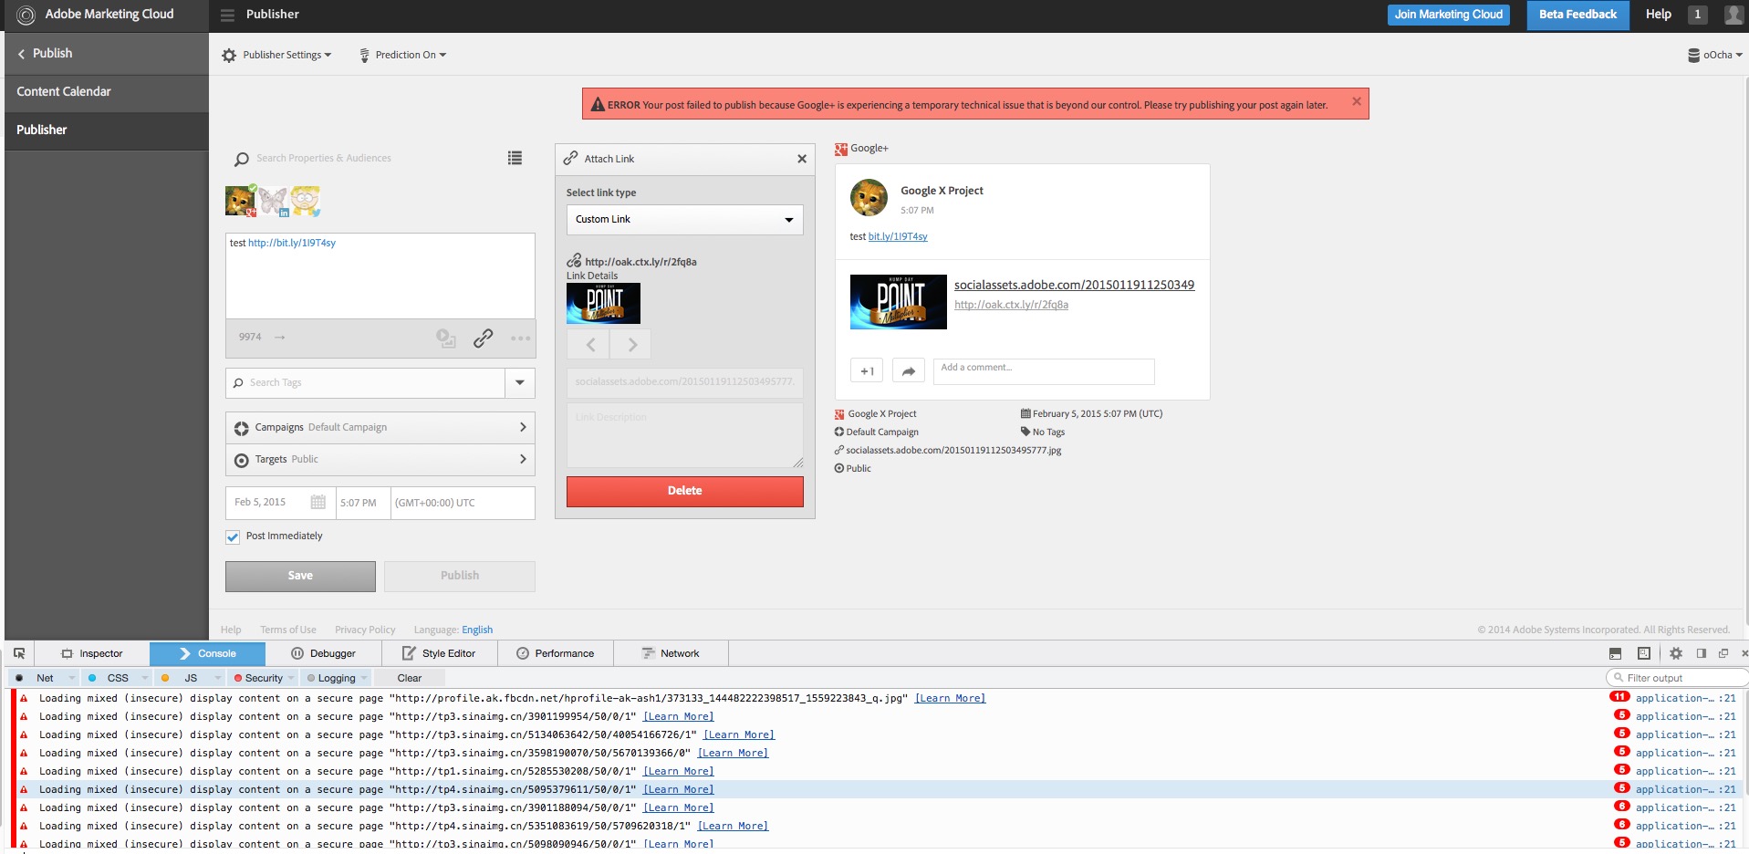This screenshot has width=1749, height=854.
Task: Click the Join Marketing Cloud button
Action: (x=1448, y=15)
